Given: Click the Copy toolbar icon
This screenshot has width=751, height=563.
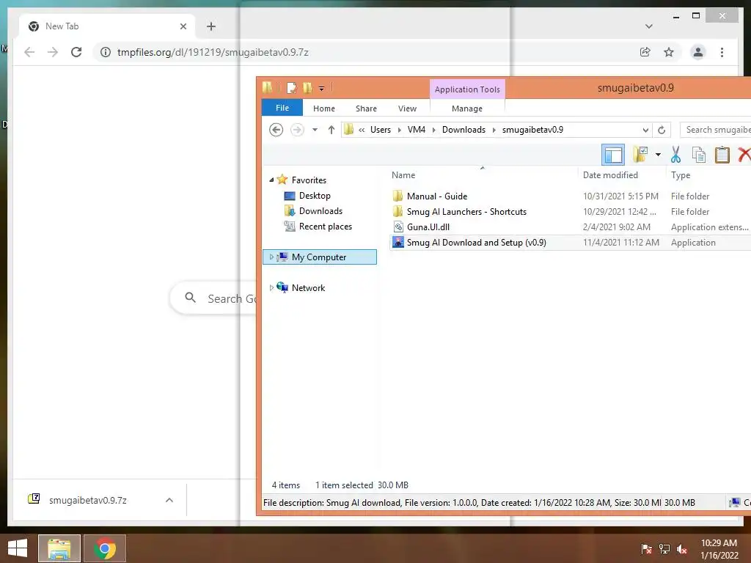Looking at the screenshot, I should click(699, 155).
